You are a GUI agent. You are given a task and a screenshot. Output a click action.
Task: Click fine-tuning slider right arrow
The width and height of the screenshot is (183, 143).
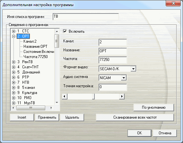(122, 97)
